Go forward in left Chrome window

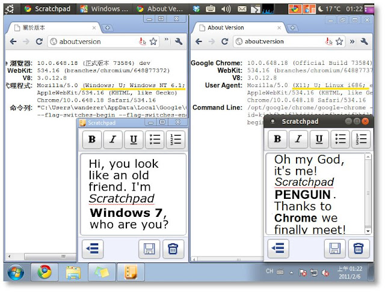(x=26, y=41)
